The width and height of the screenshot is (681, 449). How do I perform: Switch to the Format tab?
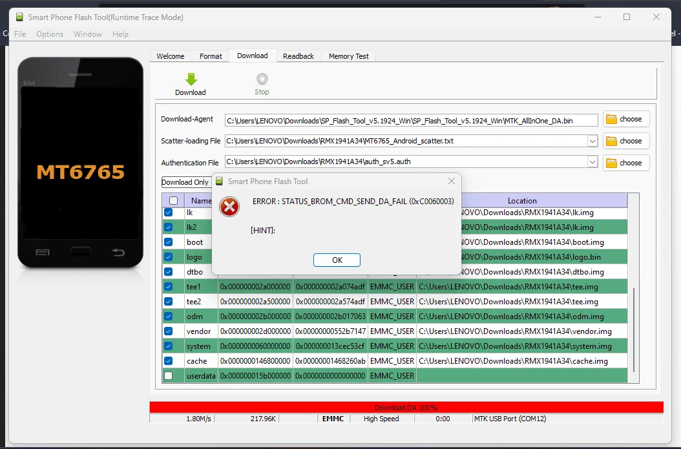click(x=211, y=56)
